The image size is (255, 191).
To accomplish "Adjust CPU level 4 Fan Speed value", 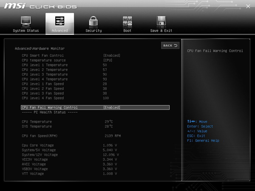I will 106,98.
